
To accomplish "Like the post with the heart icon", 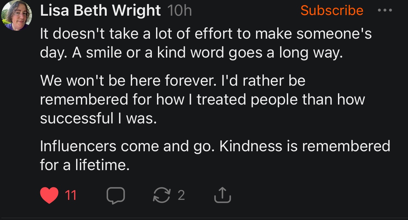I will pyautogui.click(x=50, y=195).
